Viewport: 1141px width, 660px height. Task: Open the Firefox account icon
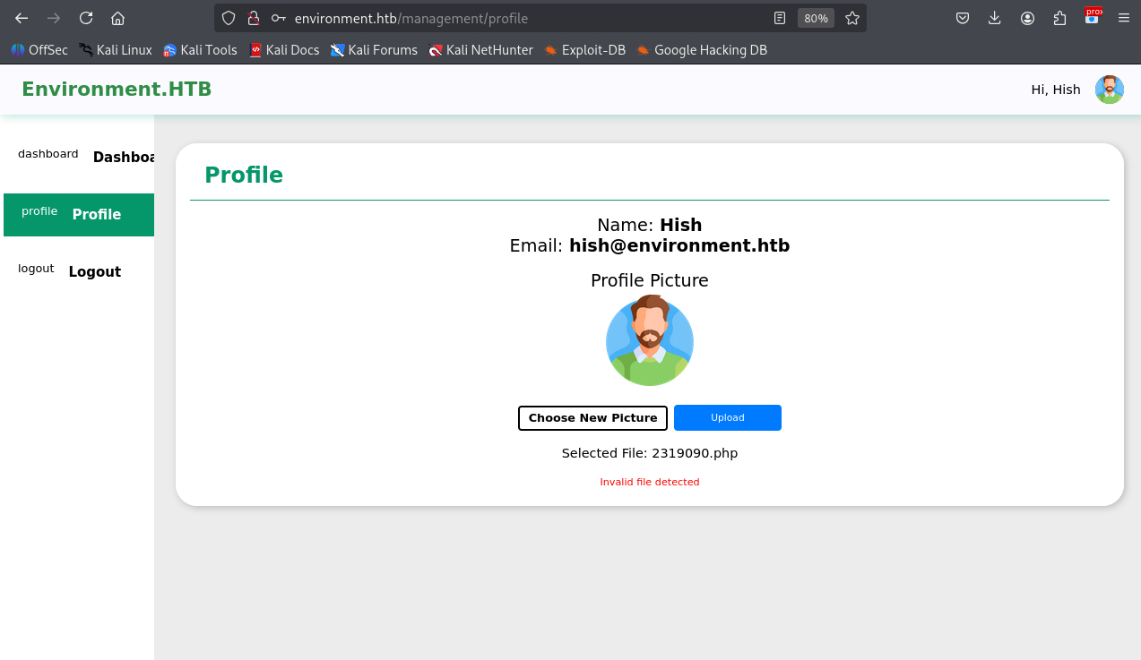(x=1028, y=18)
